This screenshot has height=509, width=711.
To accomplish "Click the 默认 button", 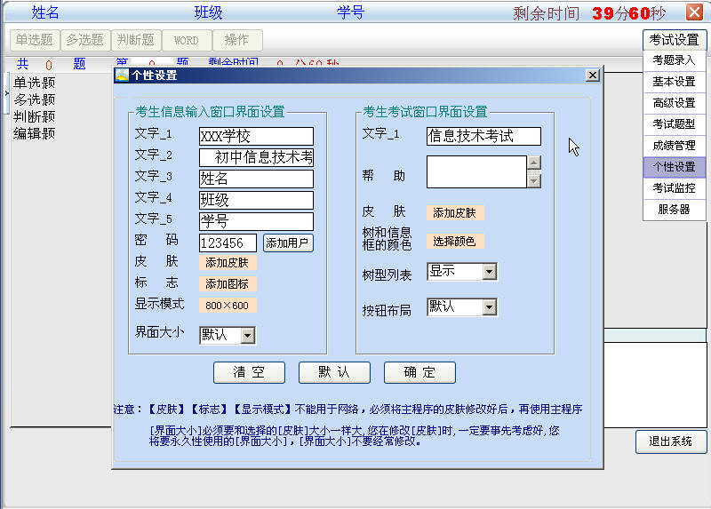I will point(334,373).
